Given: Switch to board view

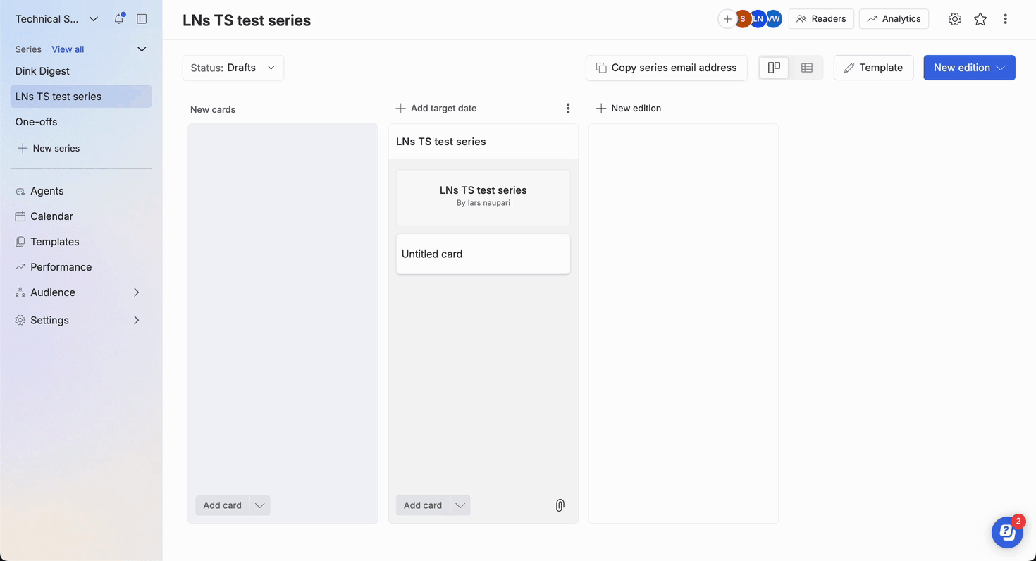Looking at the screenshot, I should point(774,68).
